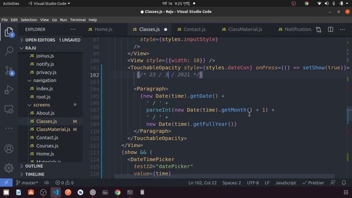Open About.js in the explorer

click(x=45, y=113)
